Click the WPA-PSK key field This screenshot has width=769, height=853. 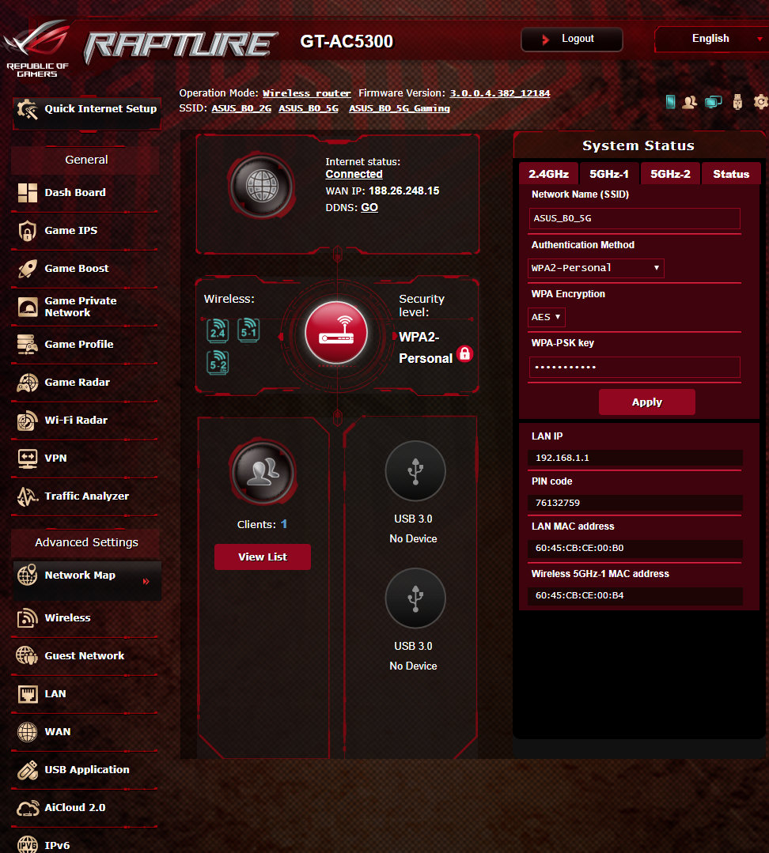coord(635,367)
